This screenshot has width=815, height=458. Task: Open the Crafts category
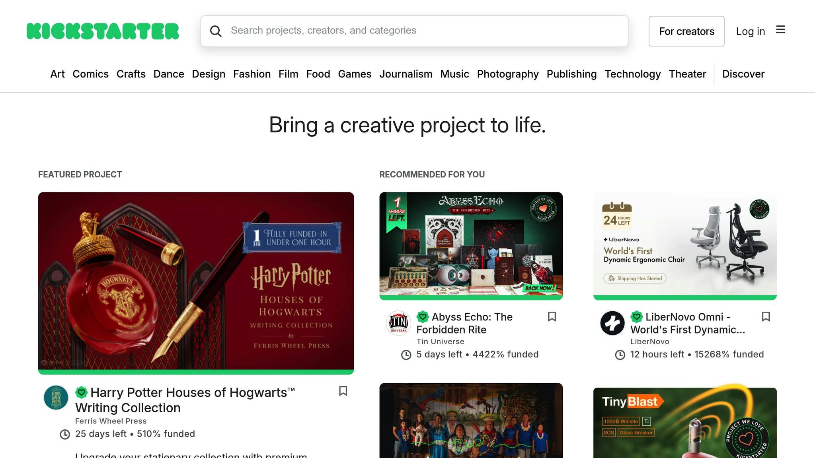click(x=131, y=74)
